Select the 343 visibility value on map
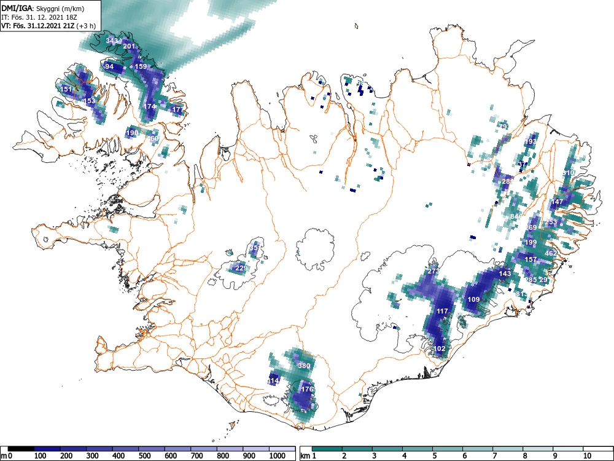614x461 pixels. point(112,41)
